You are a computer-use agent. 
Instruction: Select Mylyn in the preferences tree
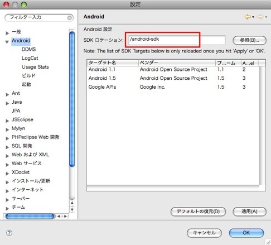click(x=18, y=128)
